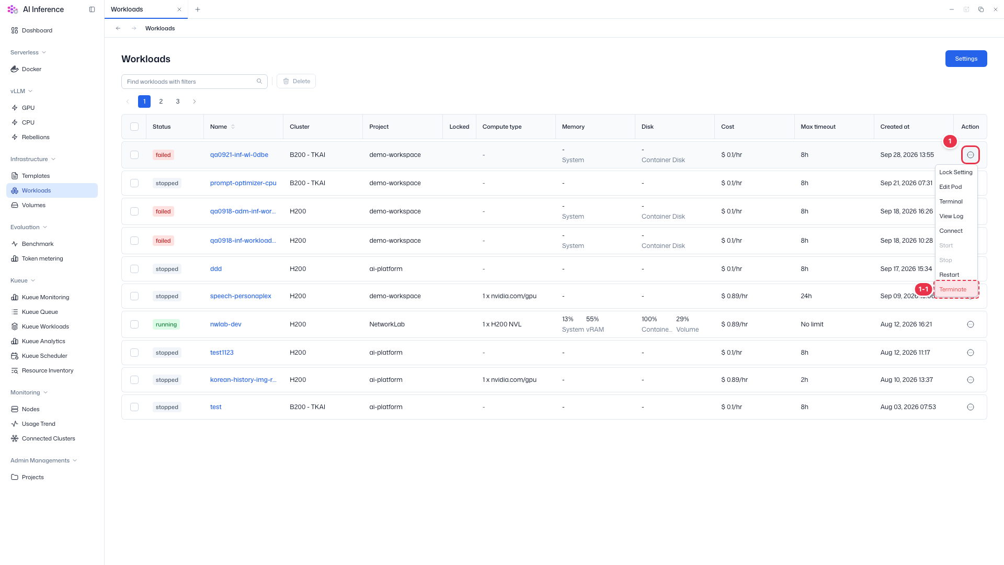
Task: Open the Nodes monitoring icon
Action: 15,409
